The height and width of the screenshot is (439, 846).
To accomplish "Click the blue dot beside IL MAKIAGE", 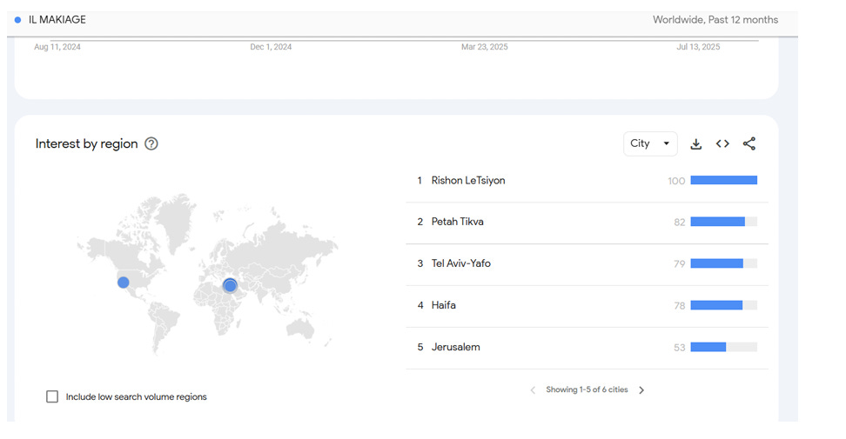I will coord(17,20).
